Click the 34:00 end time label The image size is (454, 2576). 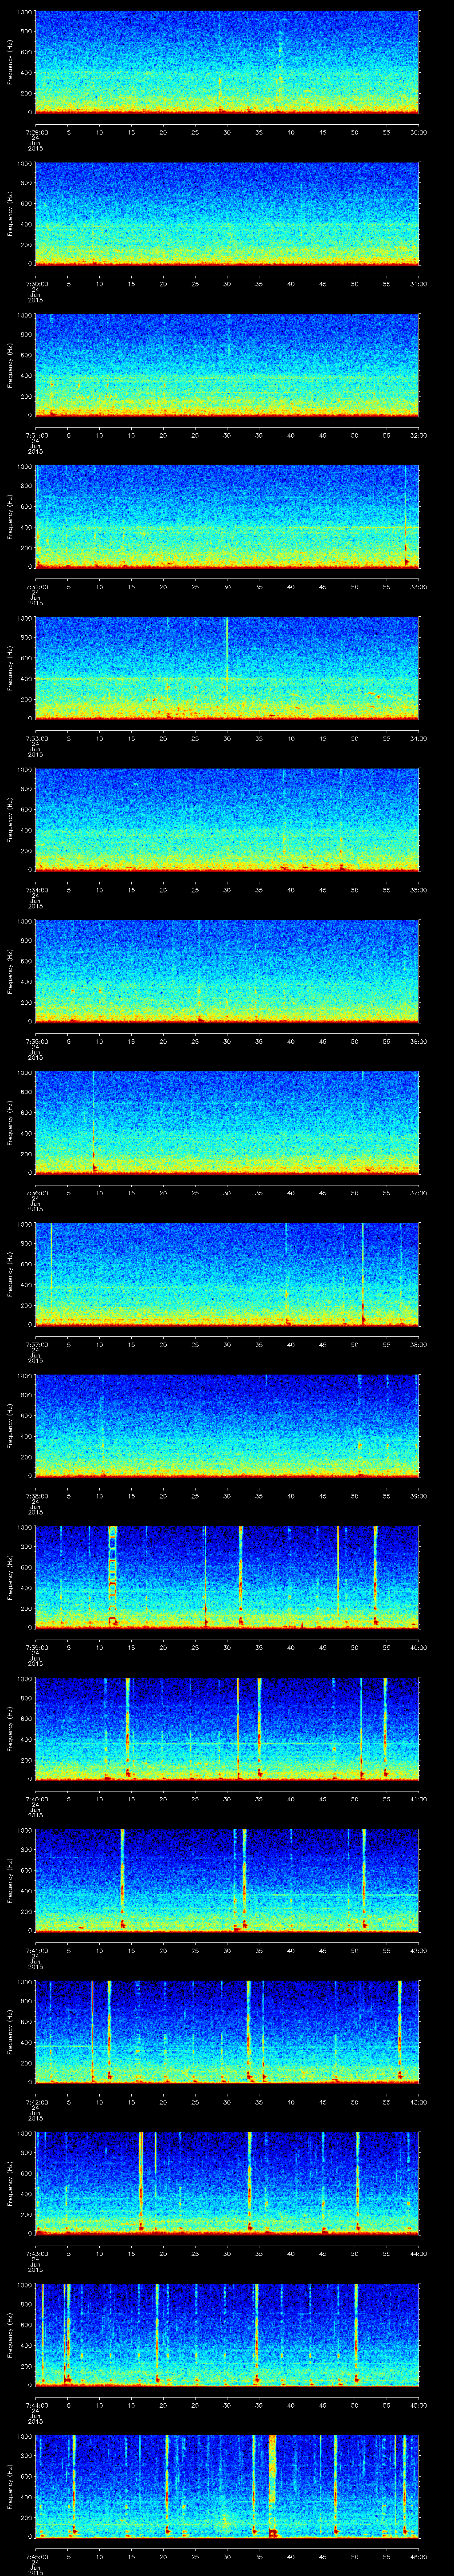[x=419, y=737]
